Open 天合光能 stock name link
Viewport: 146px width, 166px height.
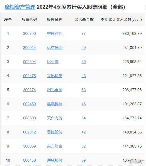[x=55, y=118]
